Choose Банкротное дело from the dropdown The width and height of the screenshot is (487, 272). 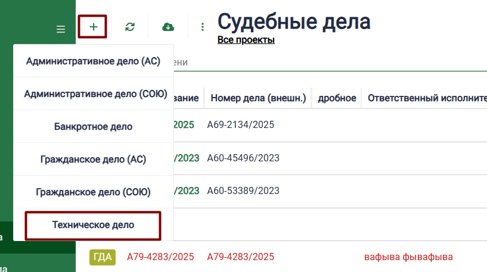(x=93, y=127)
